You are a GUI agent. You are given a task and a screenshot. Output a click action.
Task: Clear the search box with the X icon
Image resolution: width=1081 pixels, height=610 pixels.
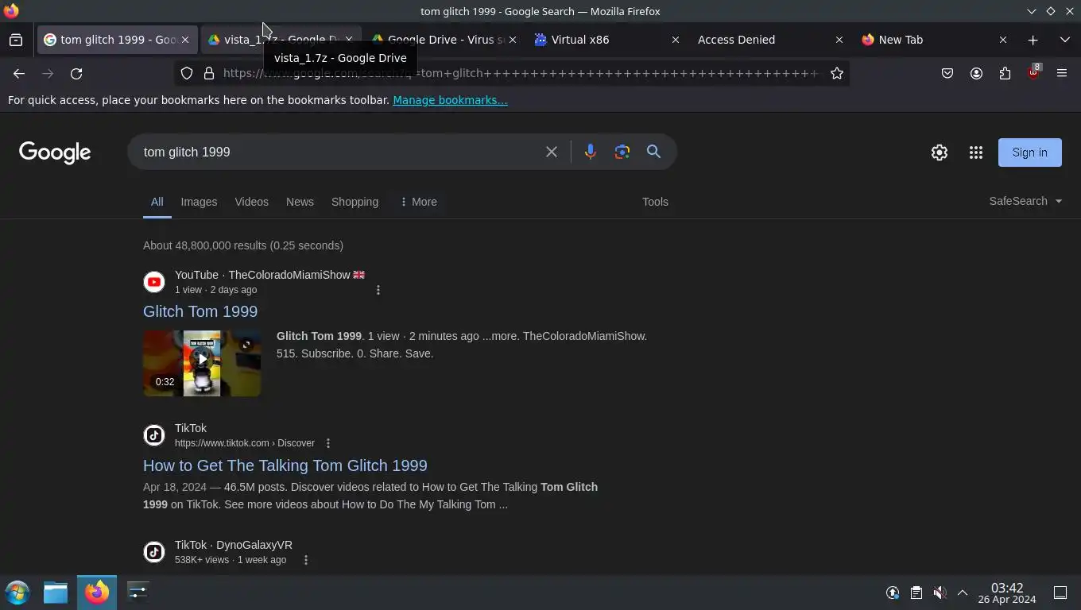[x=551, y=152]
